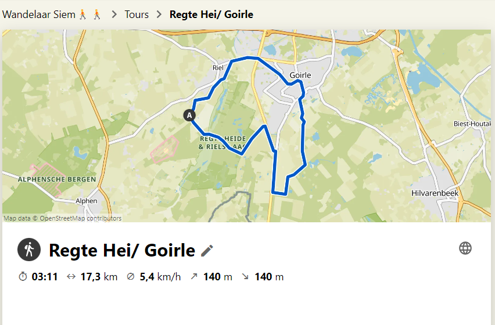Click the pencil edit icon beside the title

(x=207, y=251)
